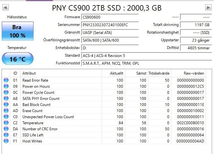
Task: Select the Read Error Rate attribute text
Action: coord(35,80)
